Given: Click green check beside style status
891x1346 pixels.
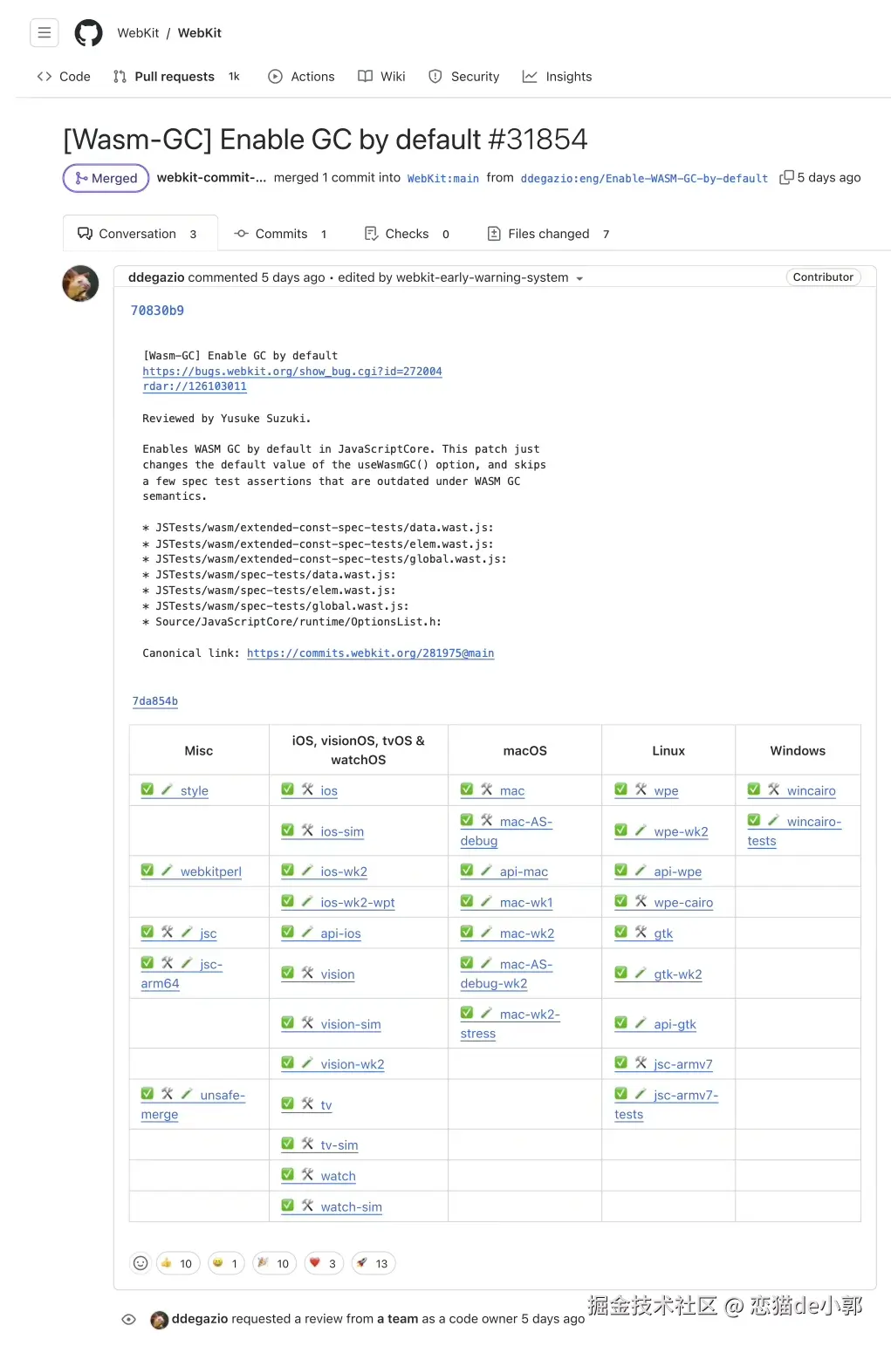Looking at the screenshot, I should pos(147,789).
